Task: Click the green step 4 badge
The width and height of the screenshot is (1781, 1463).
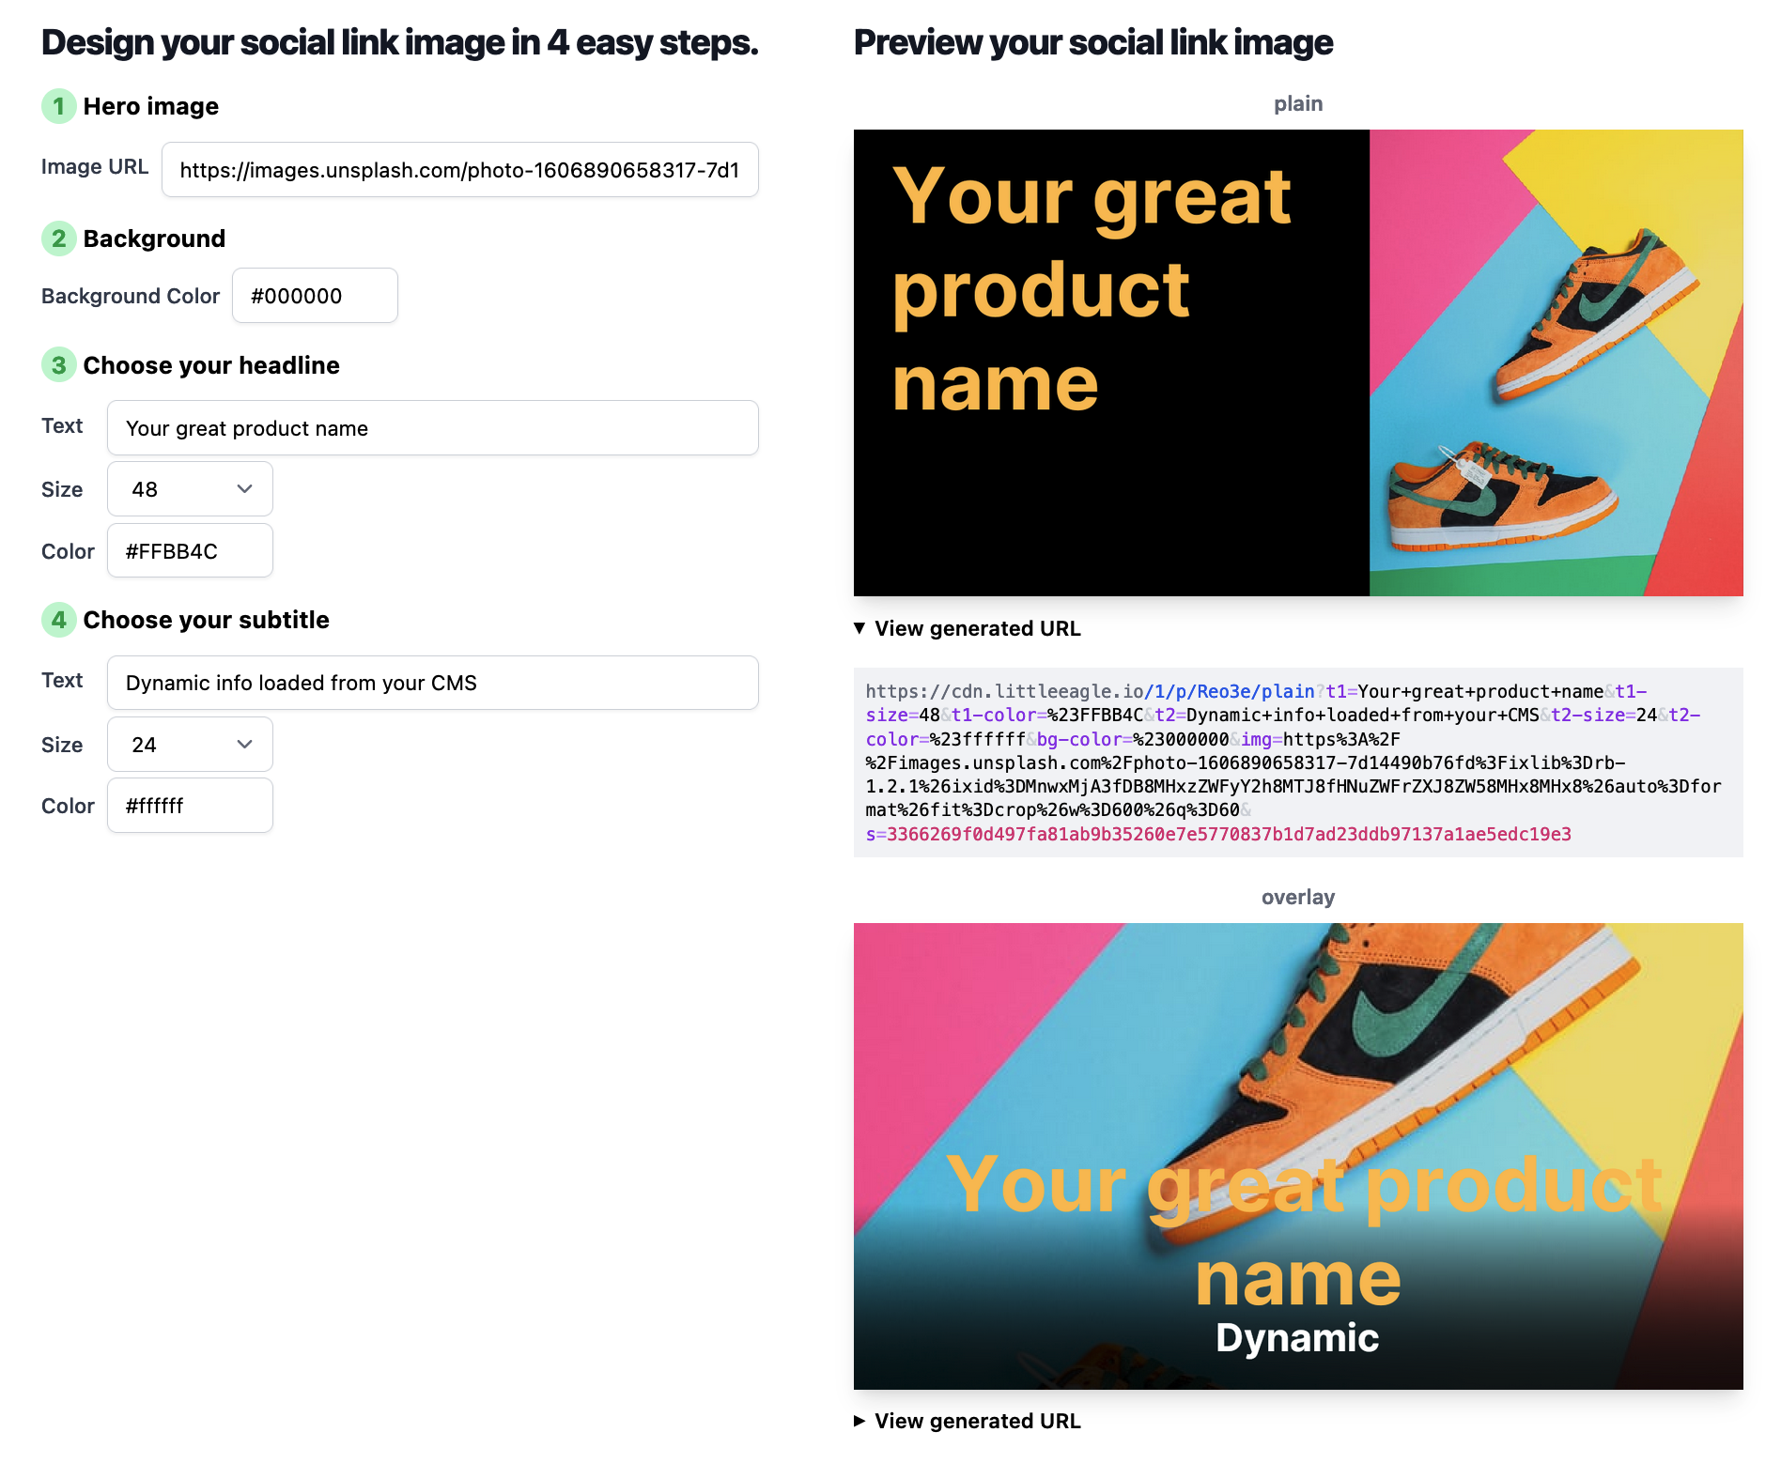Action: coord(58,620)
